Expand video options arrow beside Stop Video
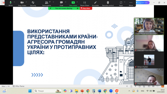167x94 pixels. (26, 2)
